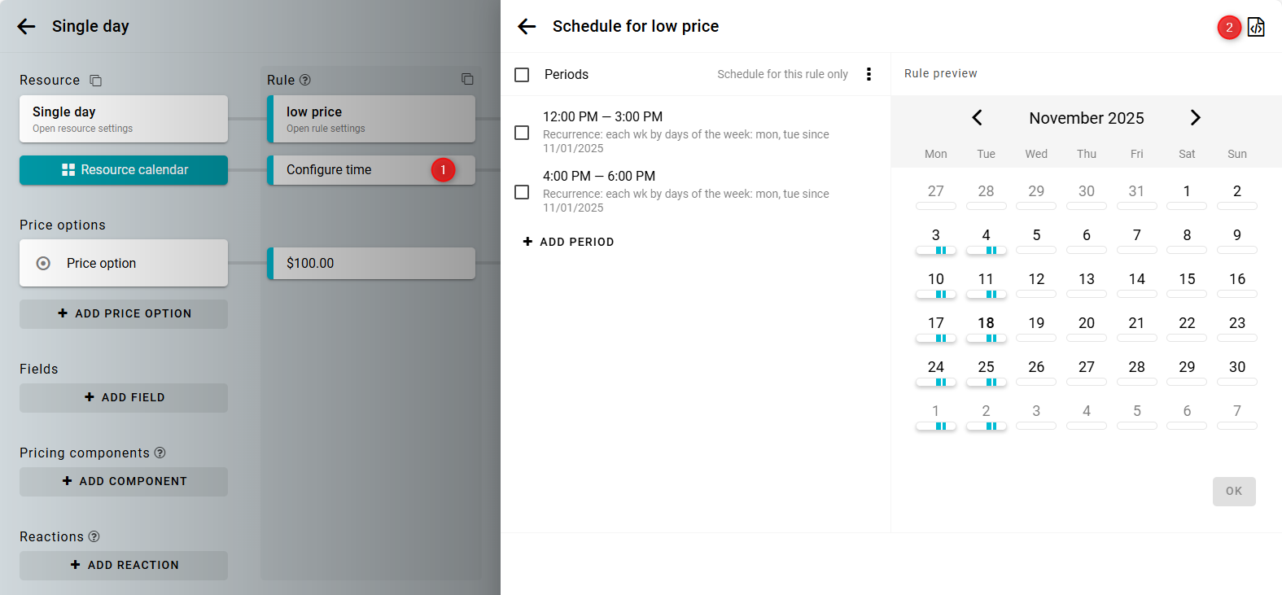Select the Price option radio button
Image resolution: width=1282 pixels, height=595 pixels.
pos(44,263)
